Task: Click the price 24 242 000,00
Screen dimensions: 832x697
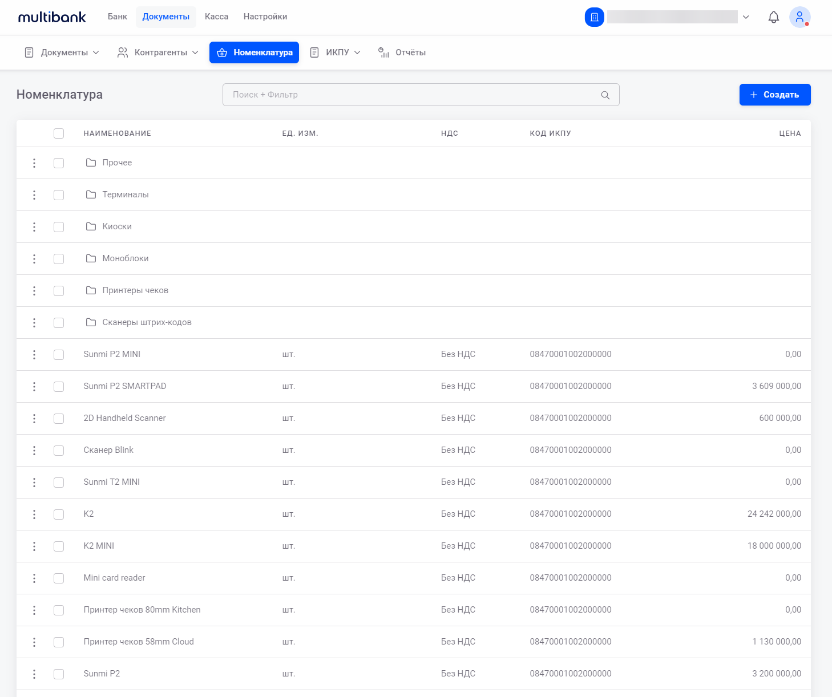Action: [x=774, y=514]
